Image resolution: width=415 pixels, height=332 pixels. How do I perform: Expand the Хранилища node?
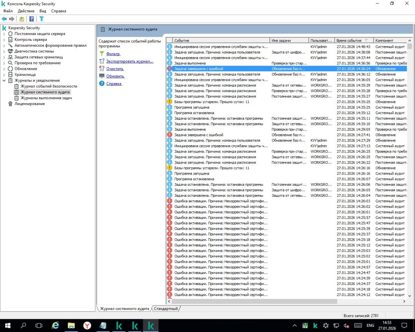pyautogui.click(x=4, y=75)
